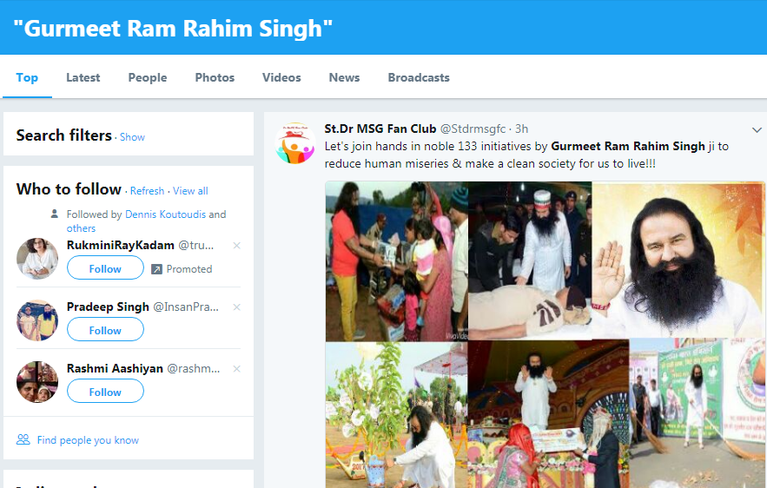The height and width of the screenshot is (488, 767).
Task: Switch to the Latest tab
Action: coord(83,77)
